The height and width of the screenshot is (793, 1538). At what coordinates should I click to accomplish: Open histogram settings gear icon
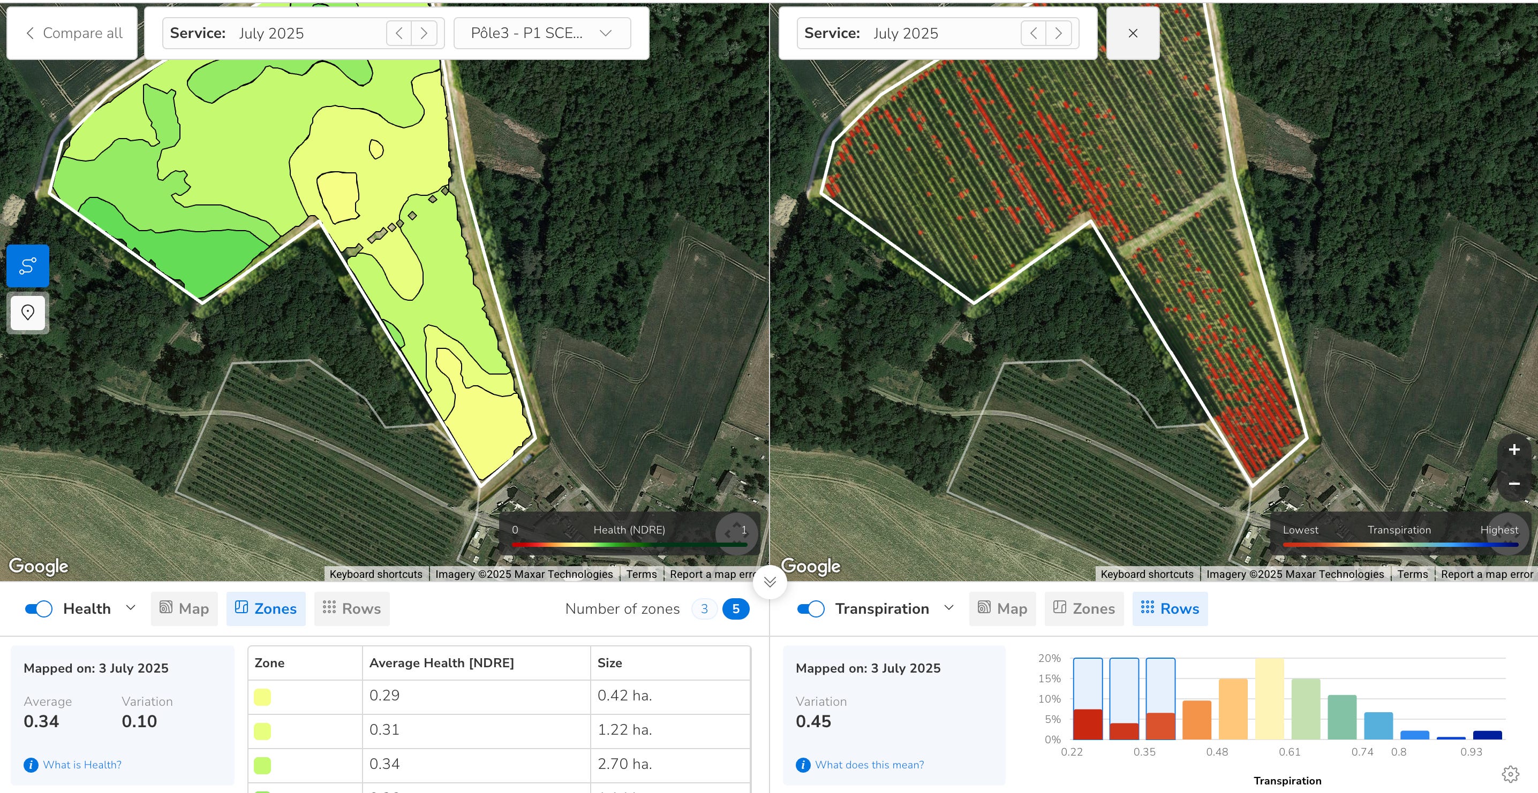pos(1510,774)
